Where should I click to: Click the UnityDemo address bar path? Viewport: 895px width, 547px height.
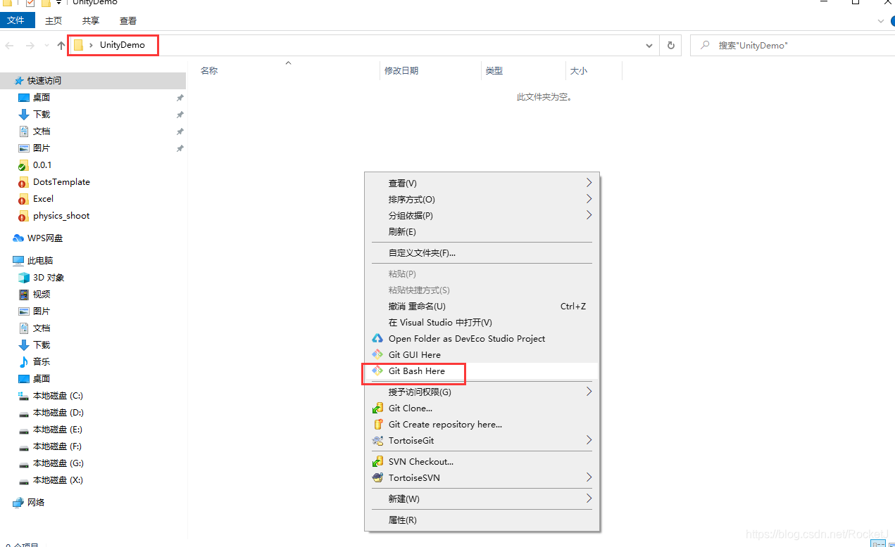122,44
